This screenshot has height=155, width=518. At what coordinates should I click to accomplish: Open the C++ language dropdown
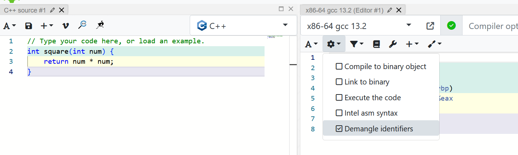[x=243, y=26]
